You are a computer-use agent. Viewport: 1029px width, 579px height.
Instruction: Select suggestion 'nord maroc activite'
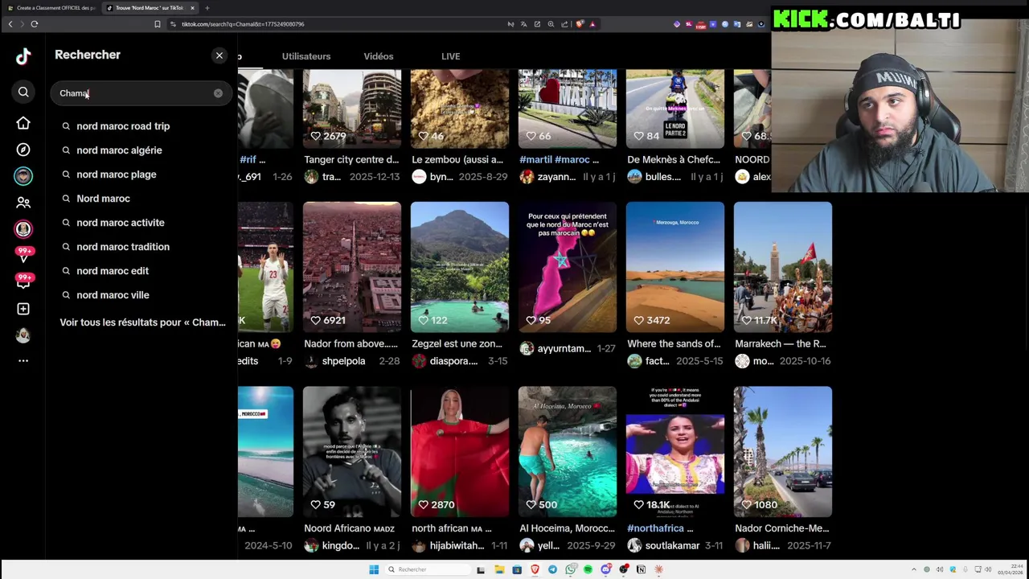click(x=121, y=223)
